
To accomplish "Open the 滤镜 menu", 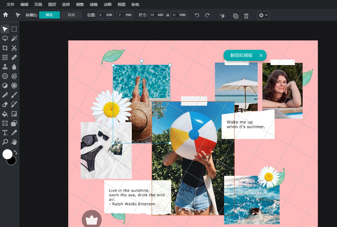I will click(94, 4).
